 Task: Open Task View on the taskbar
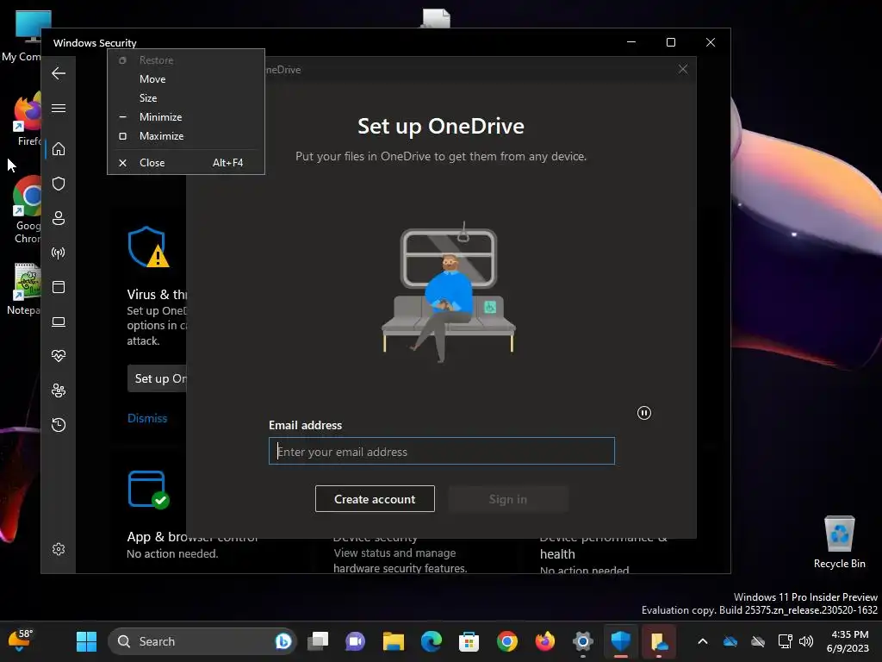[x=318, y=641]
